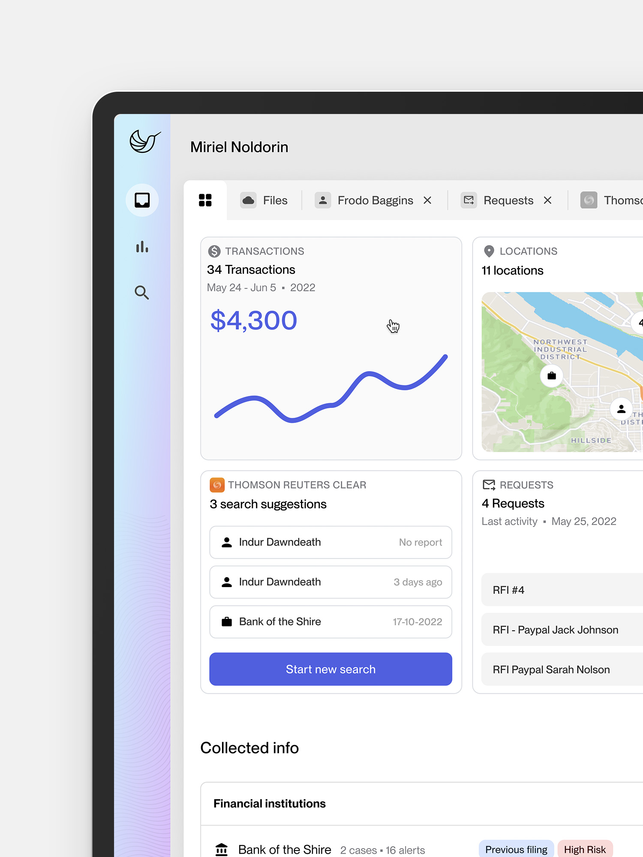This screenshot has width=643, height=857.
Task: Click the orange Thomson Reuters Clear icon
Action: (x=217, y=485)
